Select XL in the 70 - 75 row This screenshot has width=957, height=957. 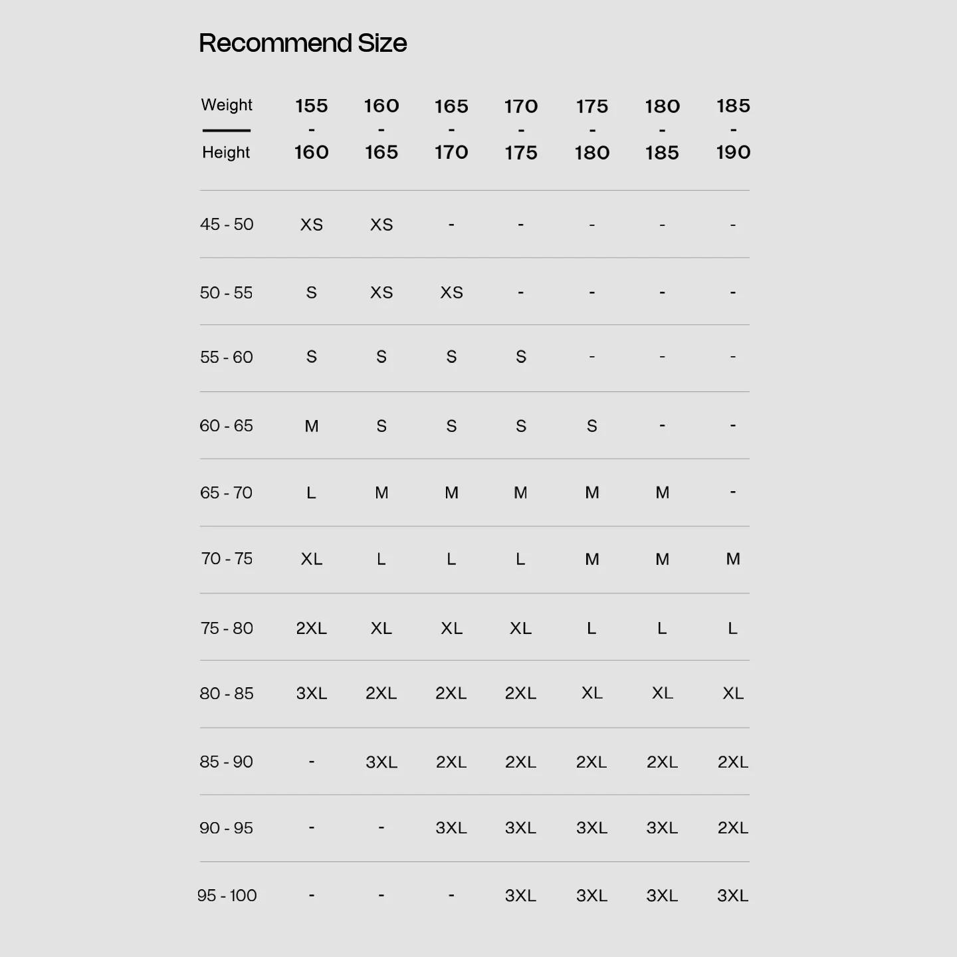[312, 559]
